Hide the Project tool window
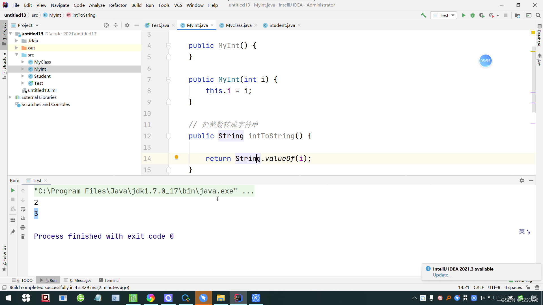This screenshot has width=543, height=305. coord(137,25)
